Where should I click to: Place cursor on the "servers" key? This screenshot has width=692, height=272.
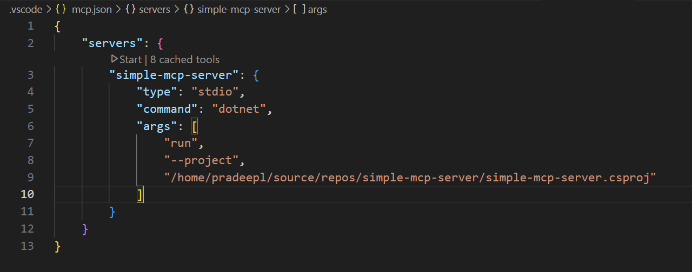click(112, 43)
